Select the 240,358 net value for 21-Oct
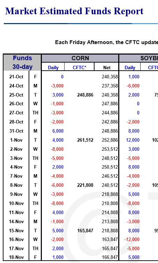This screenshot has width=158, height=263. (x=110, y=77)
